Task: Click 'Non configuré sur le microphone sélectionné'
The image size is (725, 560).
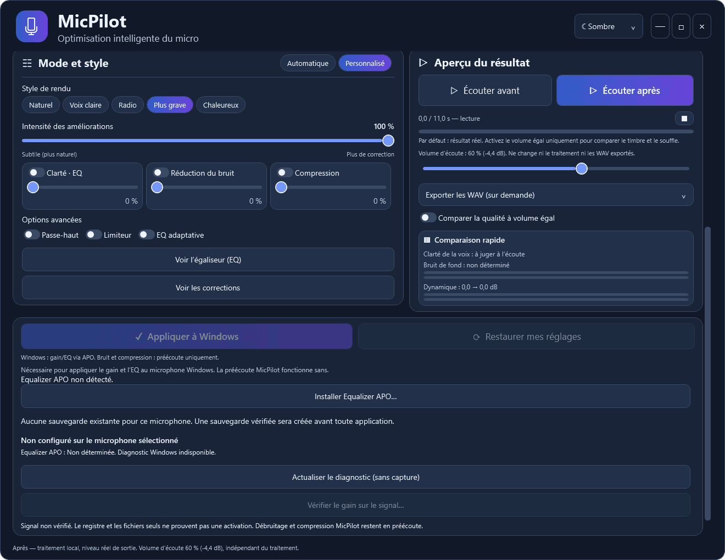Action: tap(99, 440)
